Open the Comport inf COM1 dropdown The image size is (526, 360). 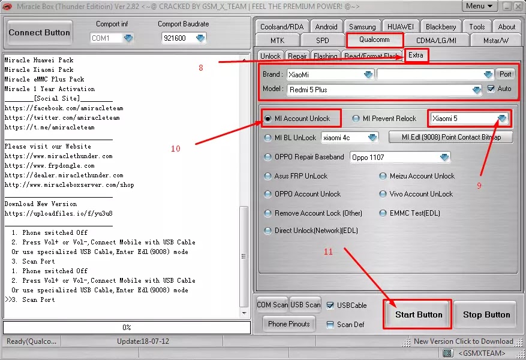(x=128, y=38)
